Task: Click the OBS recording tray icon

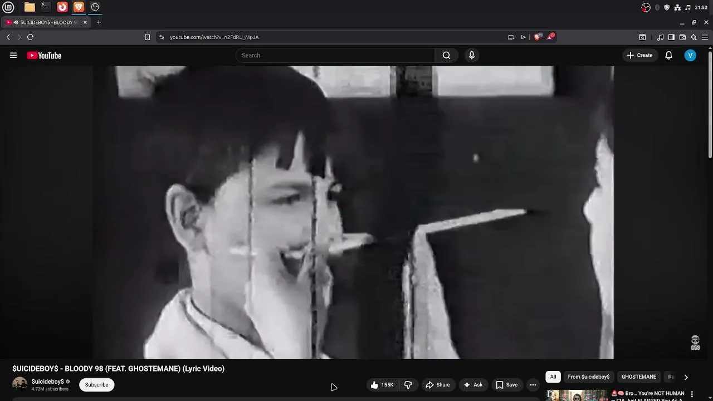Action: [x=646, y=7]
